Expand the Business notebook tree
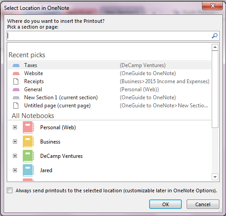The image size is (226, 216). point(15,142)
